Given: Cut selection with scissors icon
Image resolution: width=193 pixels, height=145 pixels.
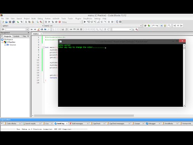Looking at the screenshot, I should [x=26, y=22].
